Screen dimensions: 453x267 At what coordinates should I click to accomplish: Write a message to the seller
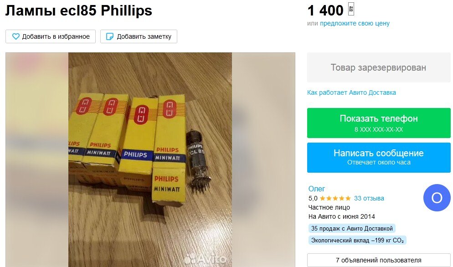(x=379, y=158)
